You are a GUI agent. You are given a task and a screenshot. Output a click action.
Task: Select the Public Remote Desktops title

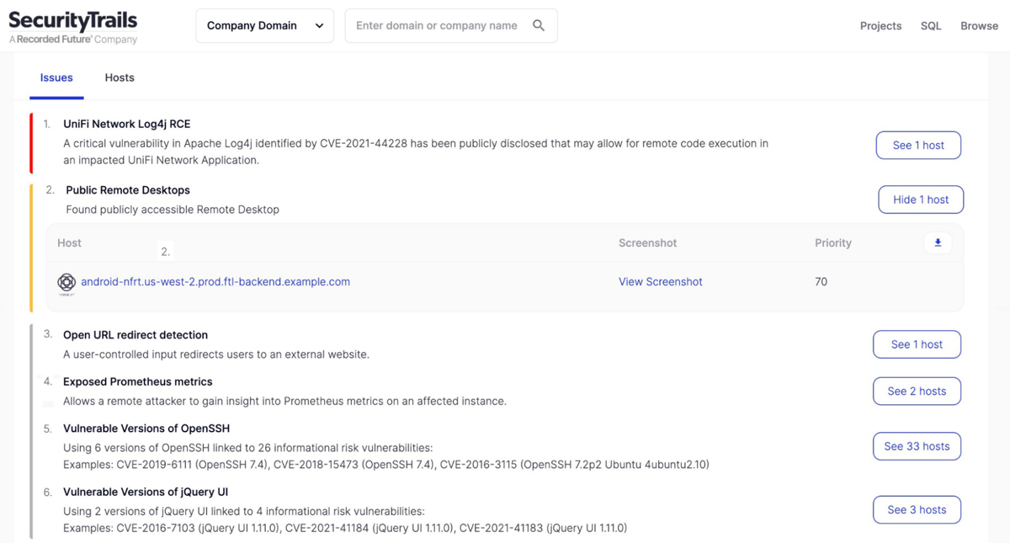(128, 190)
